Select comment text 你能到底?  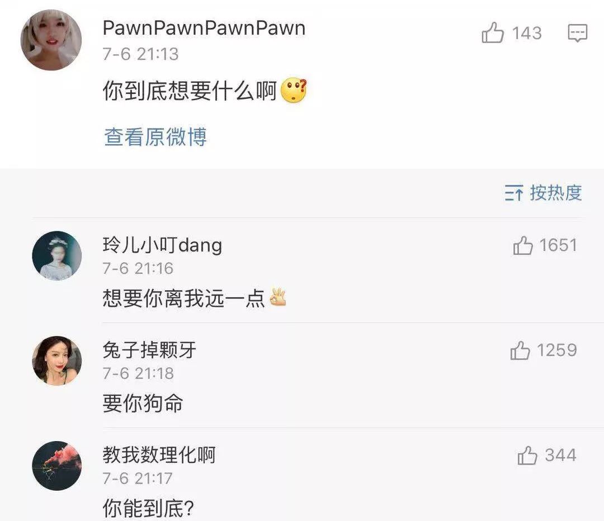[x=148, y=508]
